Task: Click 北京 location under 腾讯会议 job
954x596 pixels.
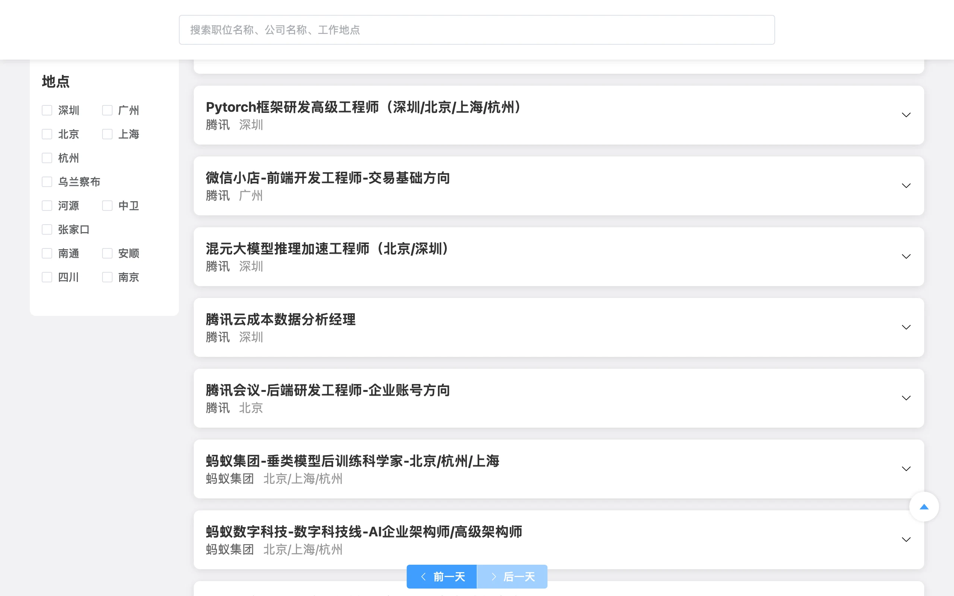Action: click(251, 408)
